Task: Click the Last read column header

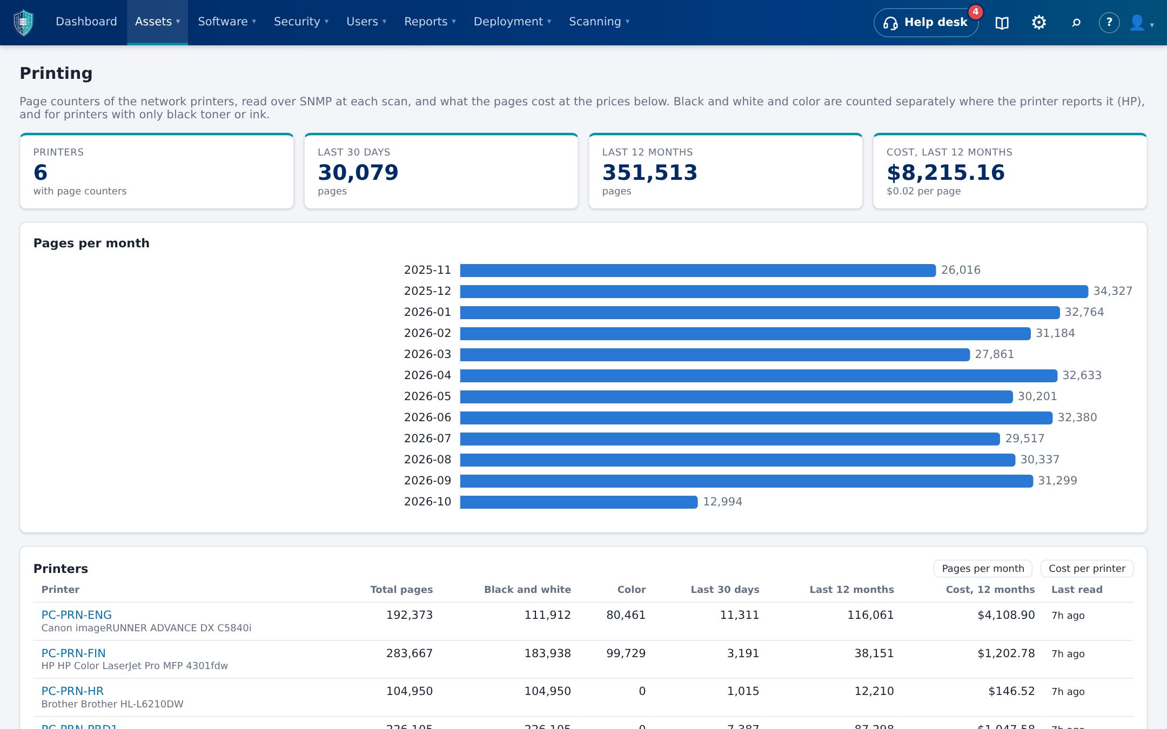Action: coord(1077,590)
